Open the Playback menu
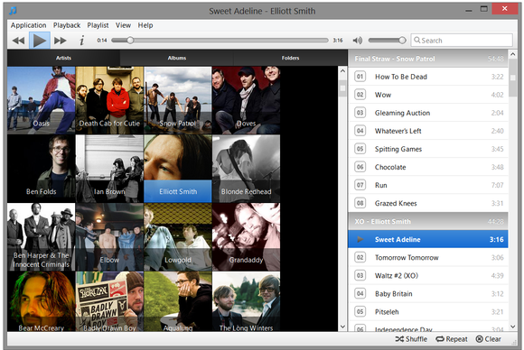This screenshot has width=524, height=350. (67, 25)
